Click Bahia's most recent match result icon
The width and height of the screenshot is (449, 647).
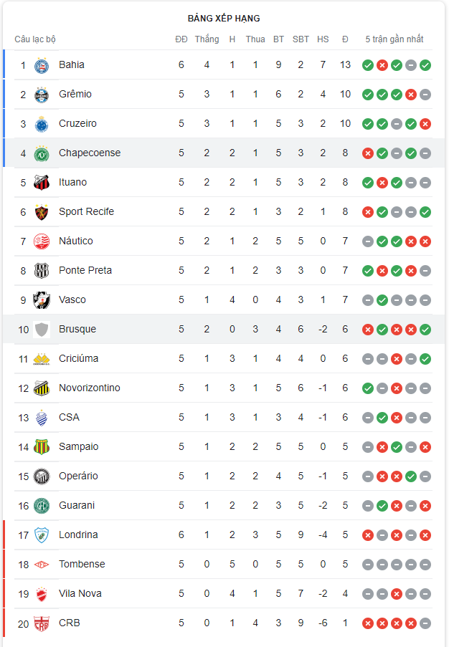(425, 65)
